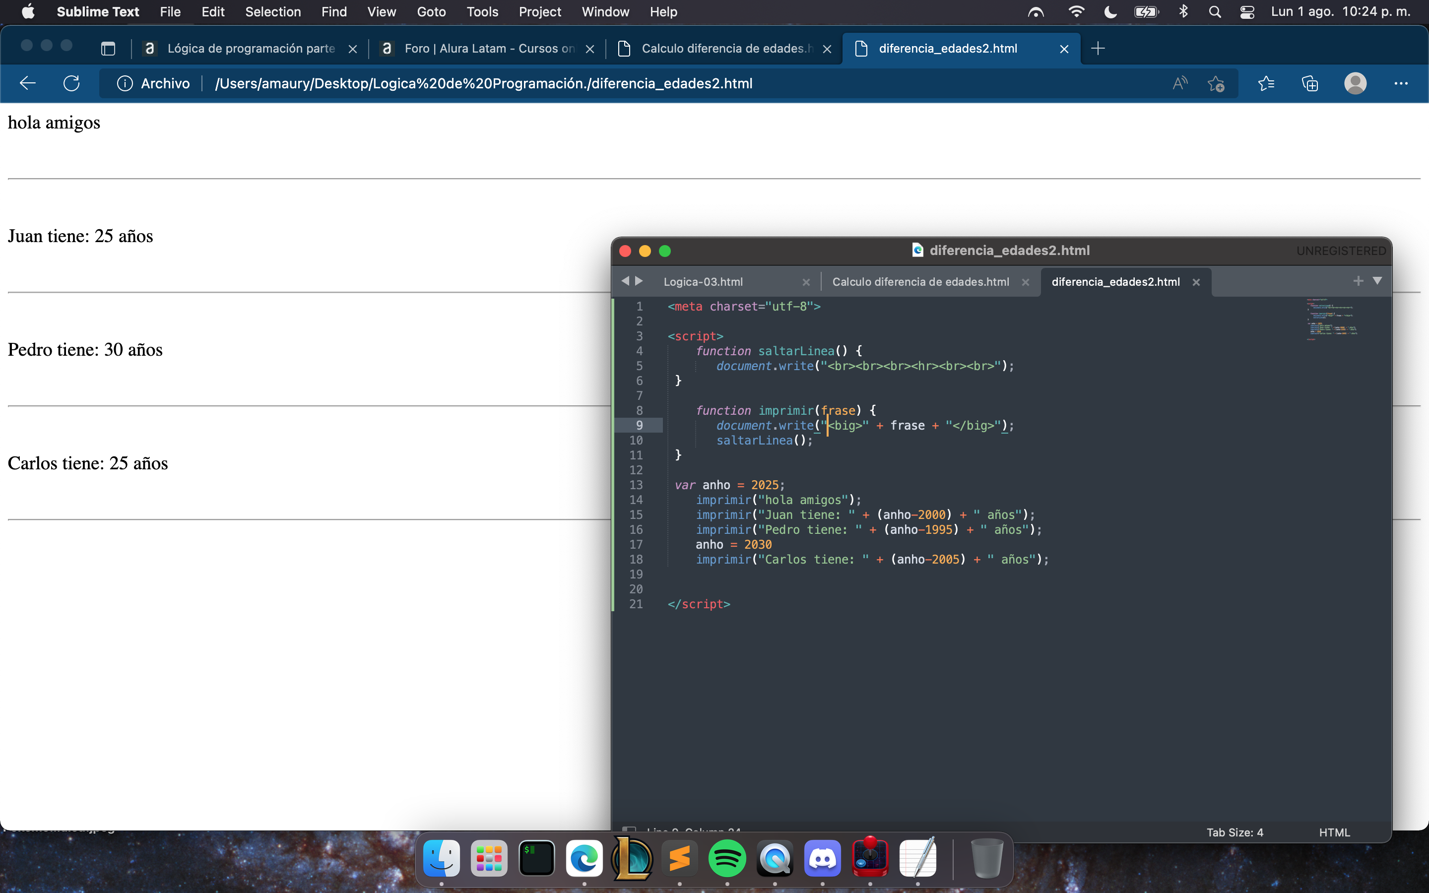Click the back navigation arrow in Sublime
The image size is (1429, 893).
tap(626, 282)
